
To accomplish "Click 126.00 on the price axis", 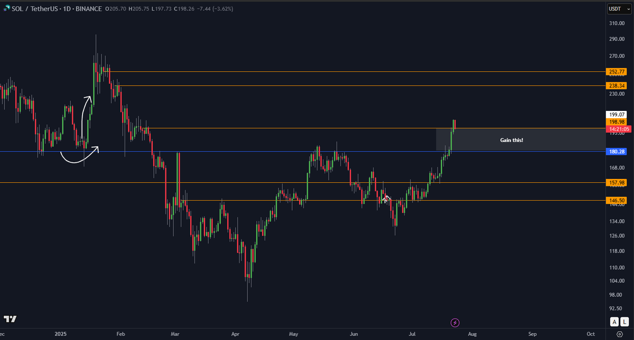I will tap(617, 236).
